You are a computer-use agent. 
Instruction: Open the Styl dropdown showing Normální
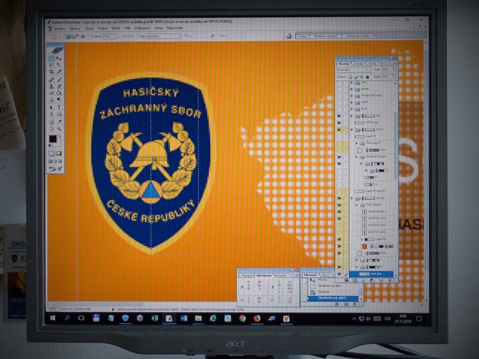point(164,36)
